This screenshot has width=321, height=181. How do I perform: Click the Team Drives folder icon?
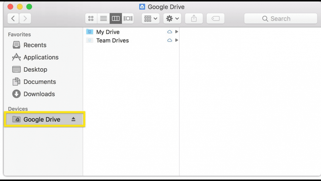click(90, 40)
